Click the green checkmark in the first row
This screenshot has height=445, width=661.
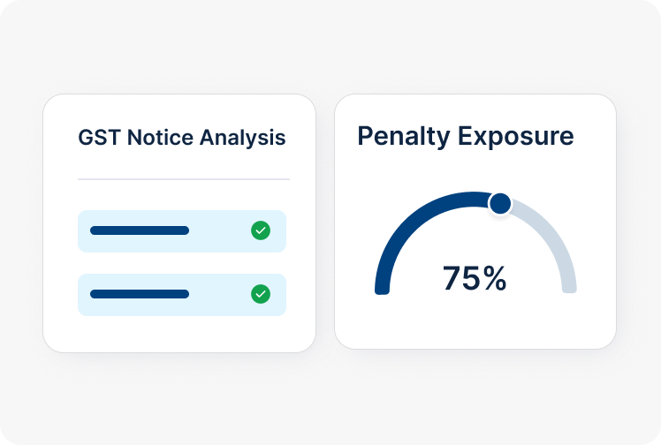260,230
